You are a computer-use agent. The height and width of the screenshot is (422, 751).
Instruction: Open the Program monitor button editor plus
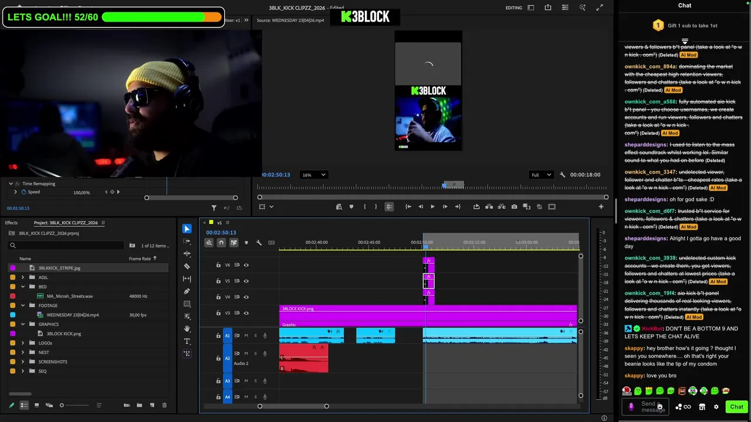(x=601, y=206)
